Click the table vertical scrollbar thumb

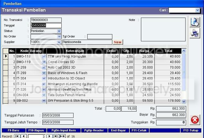[184, 72]
